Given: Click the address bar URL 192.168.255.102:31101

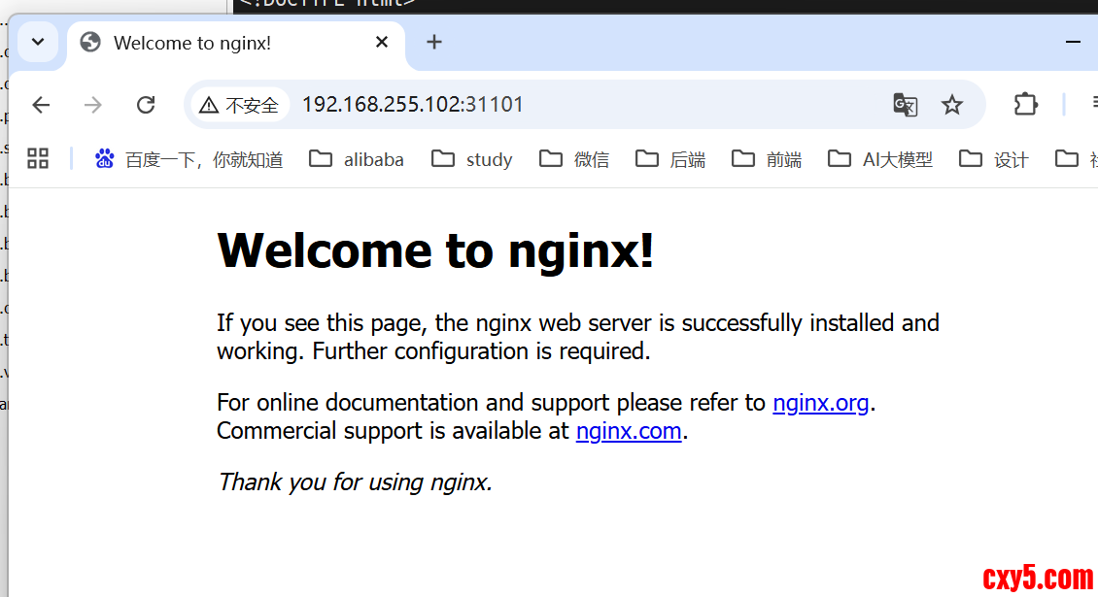Looking at the screenshot, I should pos(413,105).
